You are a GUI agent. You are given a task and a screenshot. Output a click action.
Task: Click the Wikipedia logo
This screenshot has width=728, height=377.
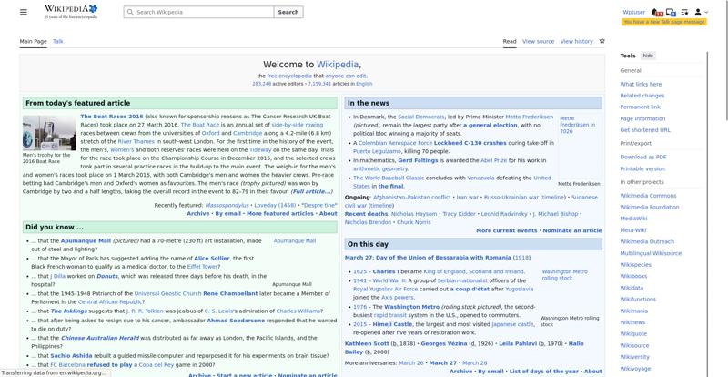(x=70, y=12)
